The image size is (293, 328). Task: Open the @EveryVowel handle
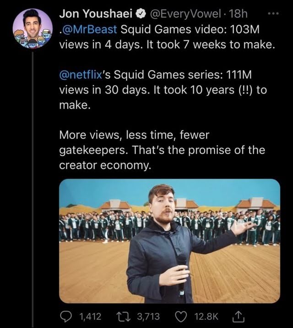(184, 14)
